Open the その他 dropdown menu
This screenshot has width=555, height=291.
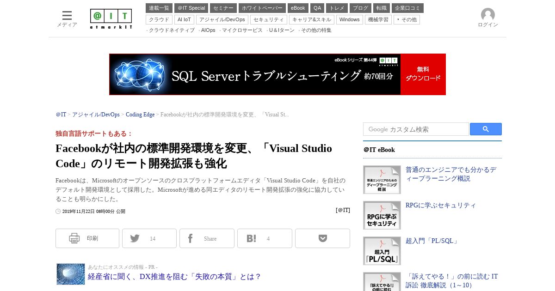tap(407, 19)
